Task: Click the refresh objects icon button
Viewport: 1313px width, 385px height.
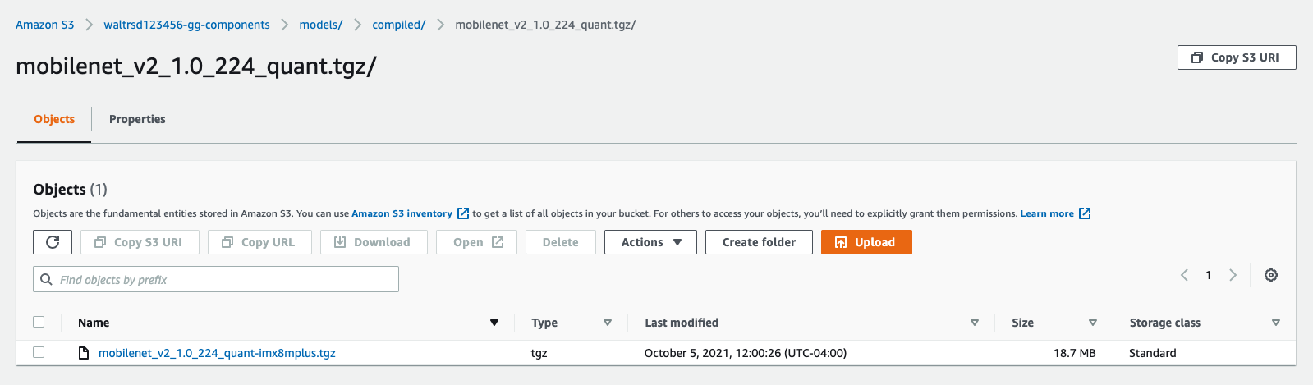Action: point(53,242)
